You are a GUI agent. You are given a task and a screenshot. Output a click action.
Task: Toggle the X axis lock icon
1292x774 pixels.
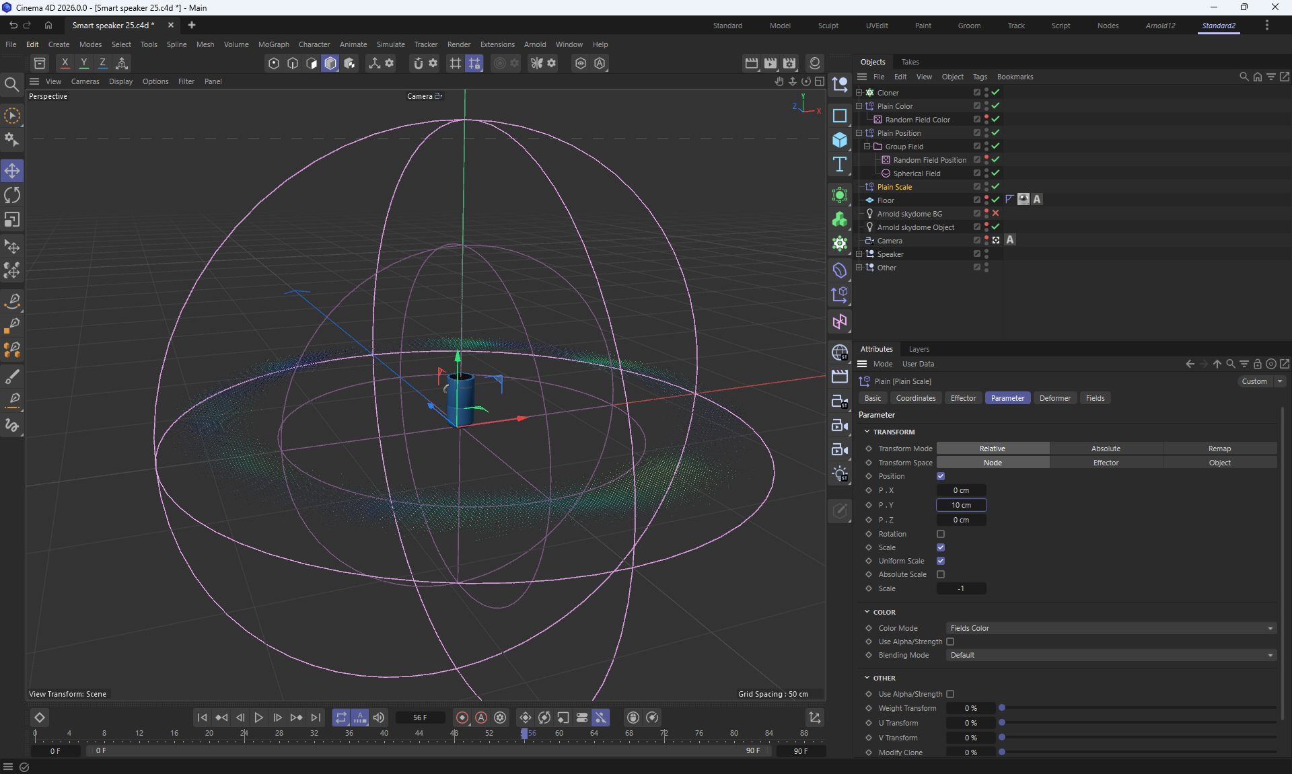point(65,63)
